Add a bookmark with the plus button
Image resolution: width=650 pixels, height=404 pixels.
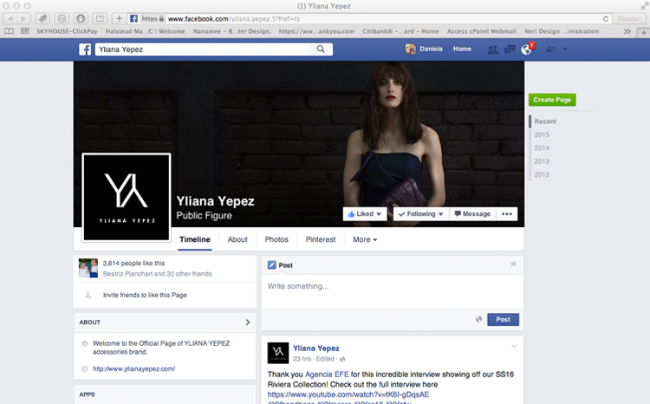[x=119, y=19]
